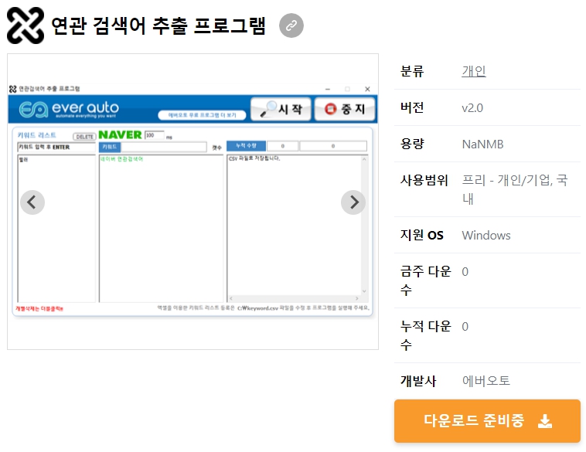Click the supported OS value Windows
The width and height of the screenshot is (586, 452).
(486, 236)
